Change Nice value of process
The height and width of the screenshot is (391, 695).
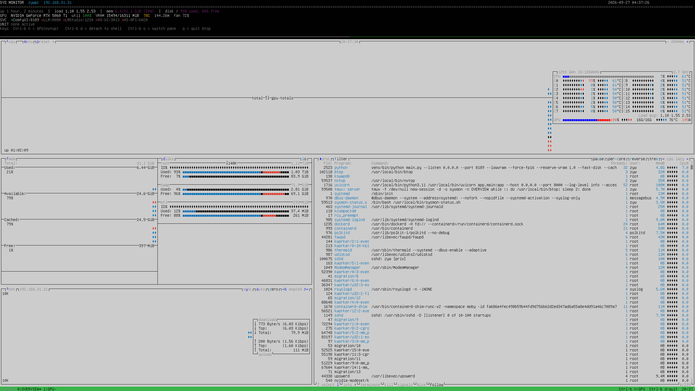tap(421, 385)
